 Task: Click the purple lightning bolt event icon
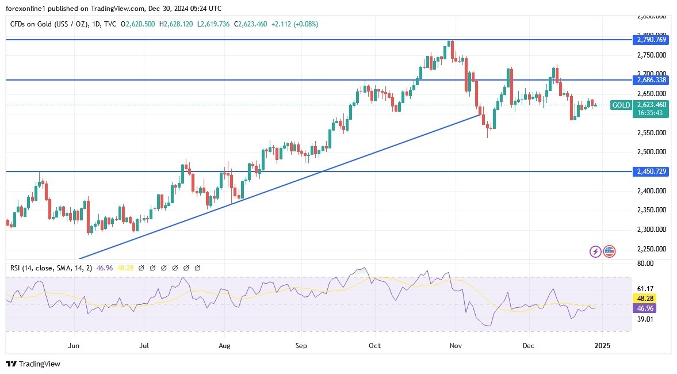595,251
